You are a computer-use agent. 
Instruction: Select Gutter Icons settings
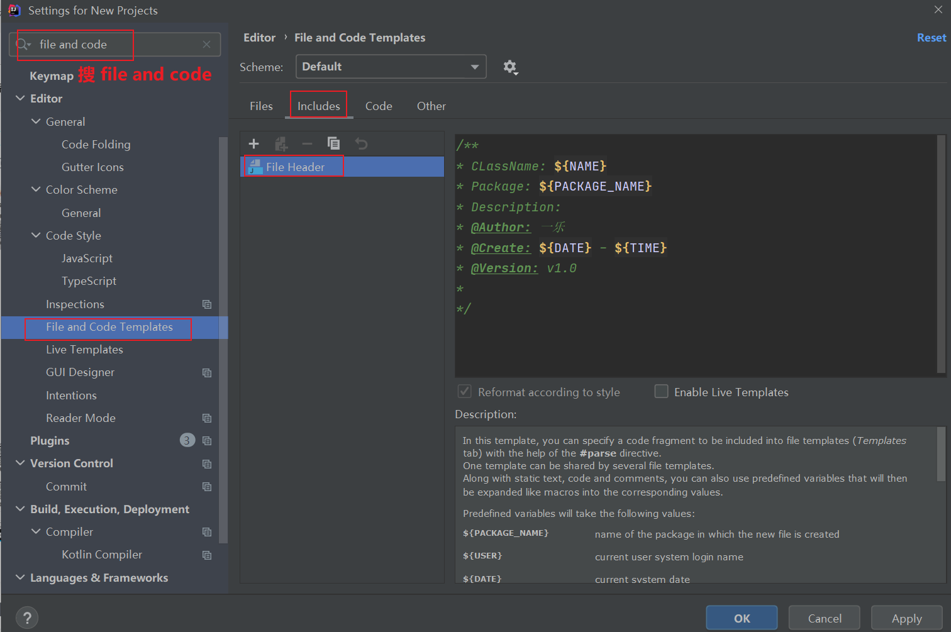click(92, 167)
